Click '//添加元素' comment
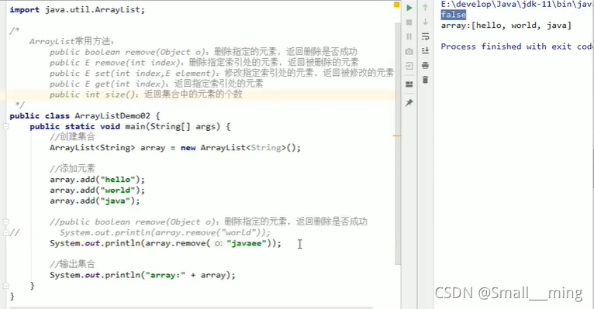The width and height of the screenshot is (594, 309). (72, 168)
